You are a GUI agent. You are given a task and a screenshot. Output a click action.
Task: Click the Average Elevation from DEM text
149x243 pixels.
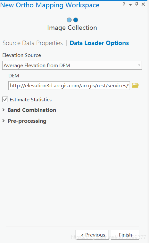(37, 66)
